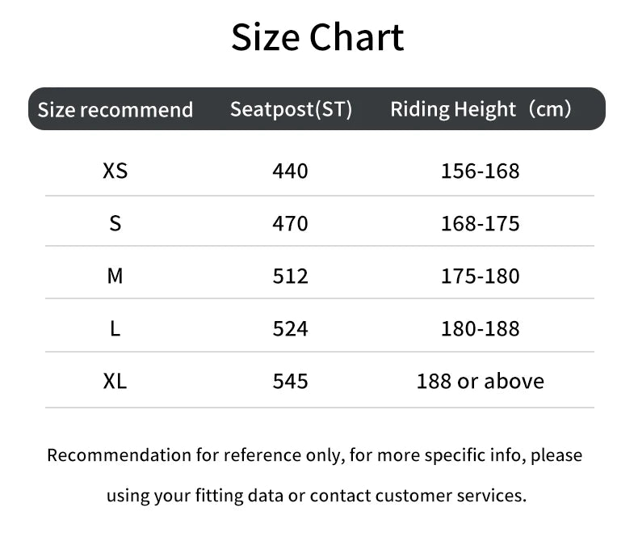Choose the M size cell
Screen dimensions: 638x558
(115, 276)
